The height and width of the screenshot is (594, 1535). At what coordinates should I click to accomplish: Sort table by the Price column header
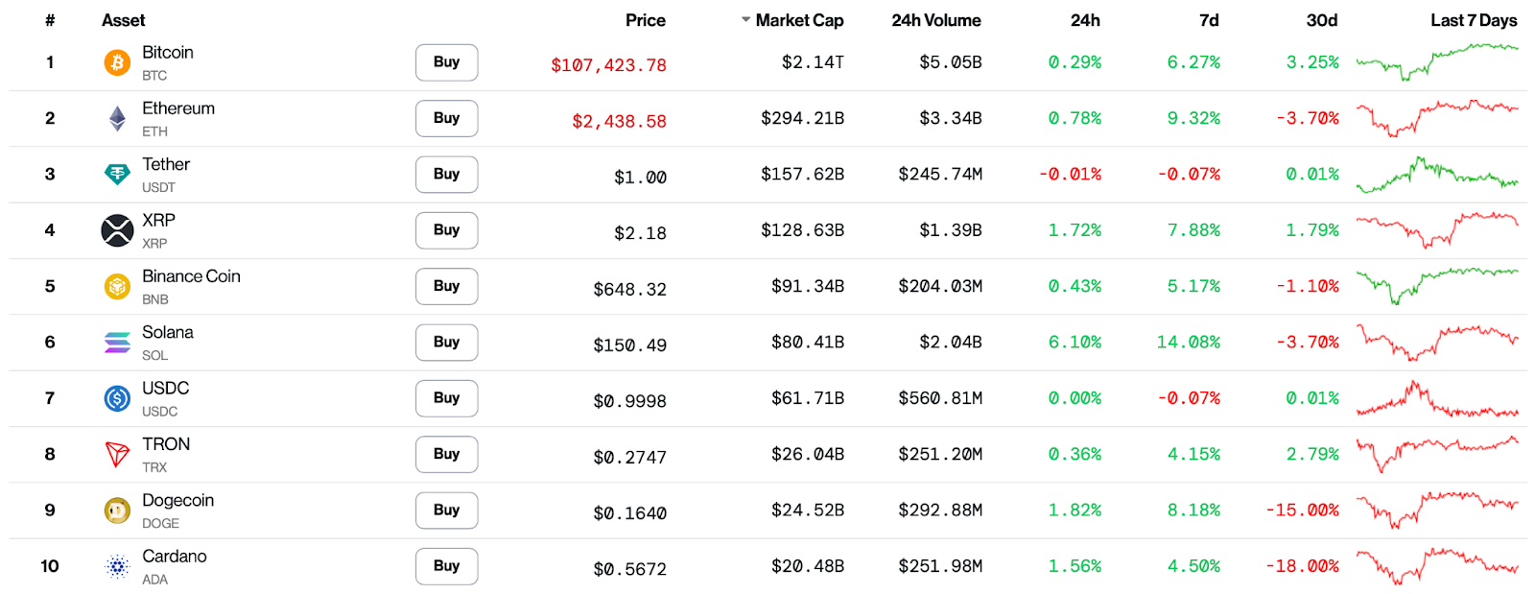(x=645, y=20)
